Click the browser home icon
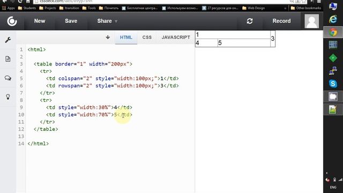The width and height of the screenshot is (343, 193). pyautogui.click(x=28, y=1)
